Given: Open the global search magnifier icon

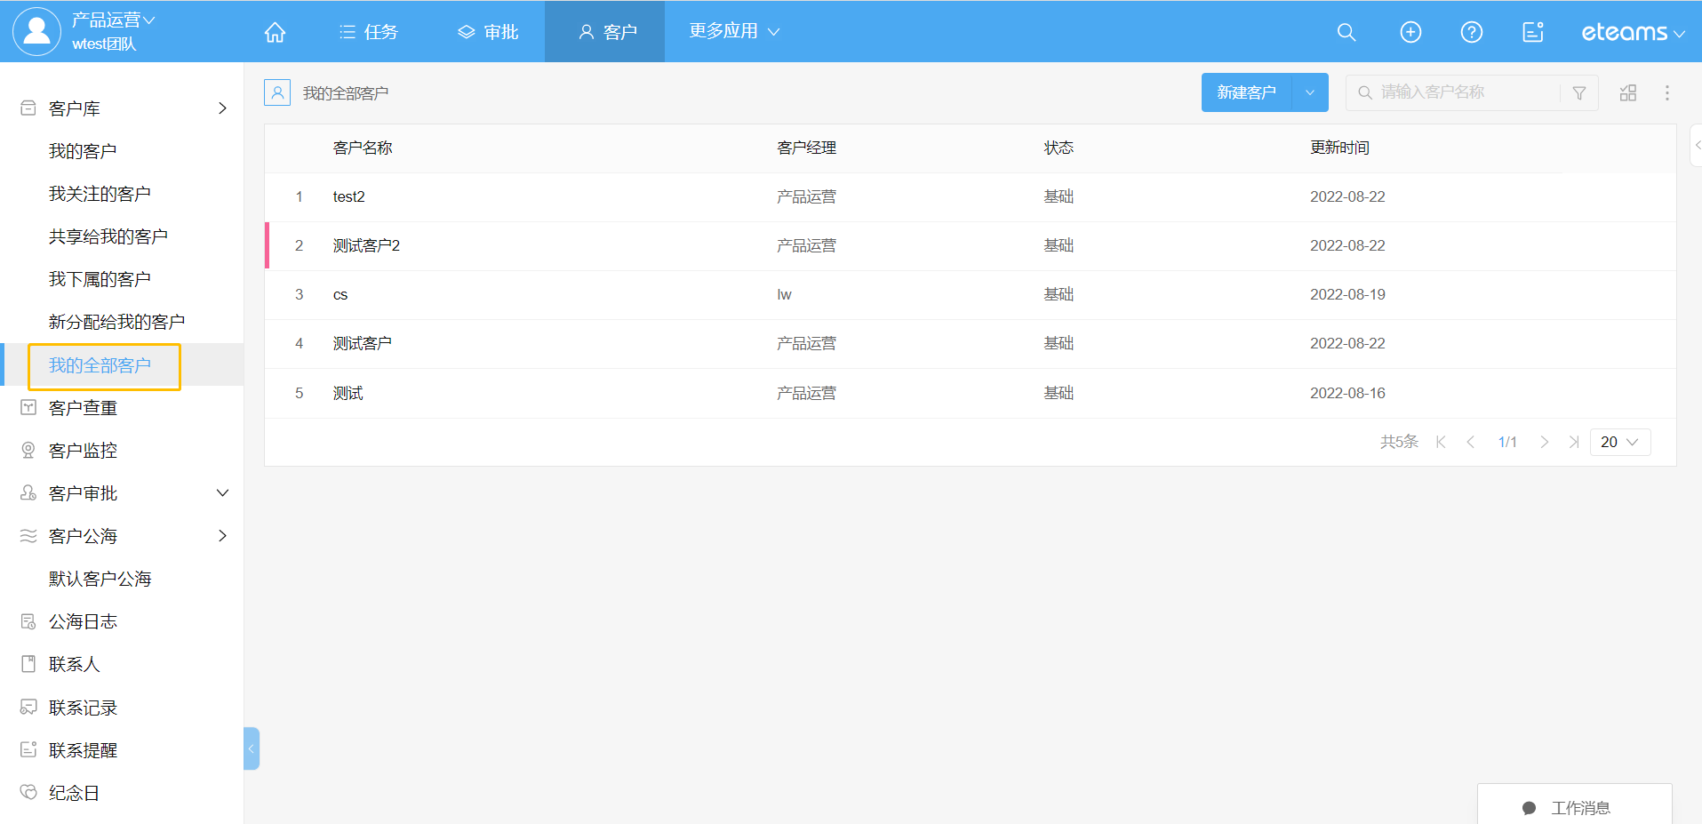Looking at the screenshot, I should 1346,32.
